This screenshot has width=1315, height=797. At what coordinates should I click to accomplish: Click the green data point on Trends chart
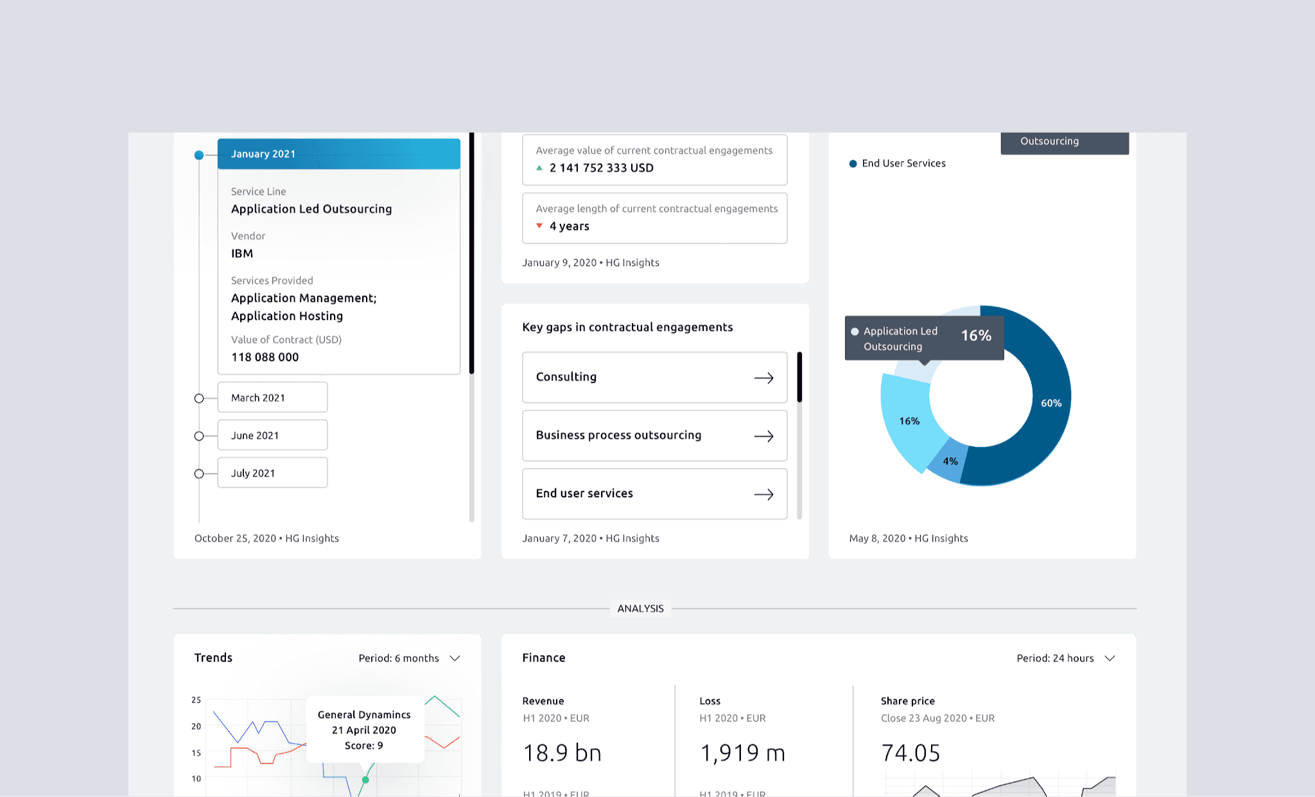365,780
